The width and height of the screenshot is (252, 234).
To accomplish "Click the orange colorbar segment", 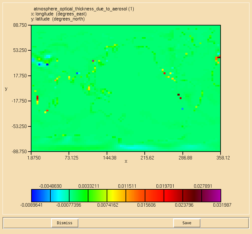I will click(x=136, y=196).
